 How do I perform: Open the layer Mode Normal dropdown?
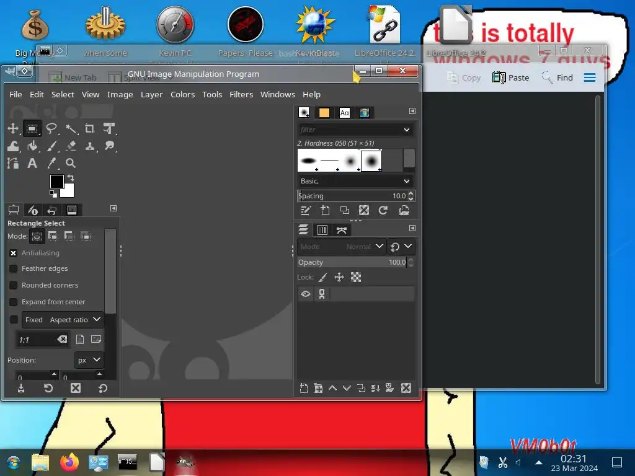click(342, 247)
